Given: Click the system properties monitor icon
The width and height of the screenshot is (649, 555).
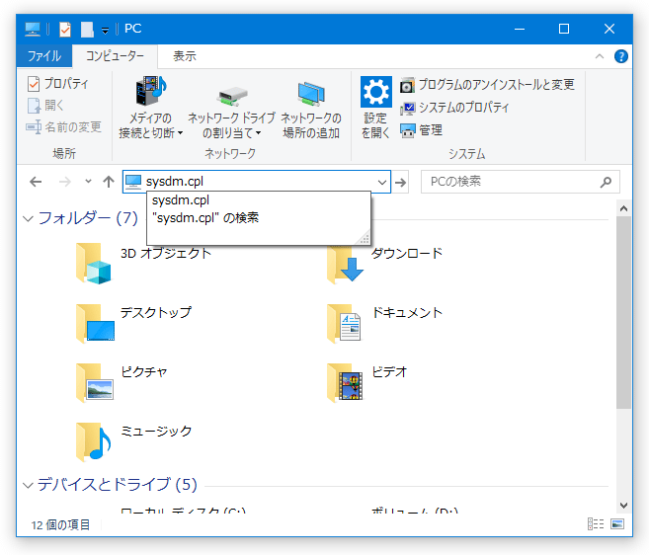Looking at the screenshot, I should 407,108.
